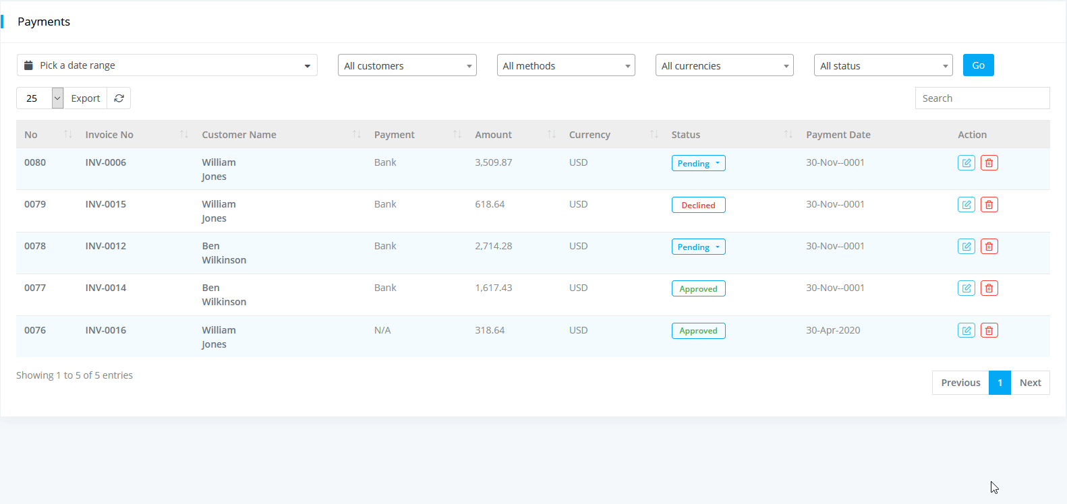Expand the All customers dropdown
Screen dimensions: 1067x504
tap(407, 65)
